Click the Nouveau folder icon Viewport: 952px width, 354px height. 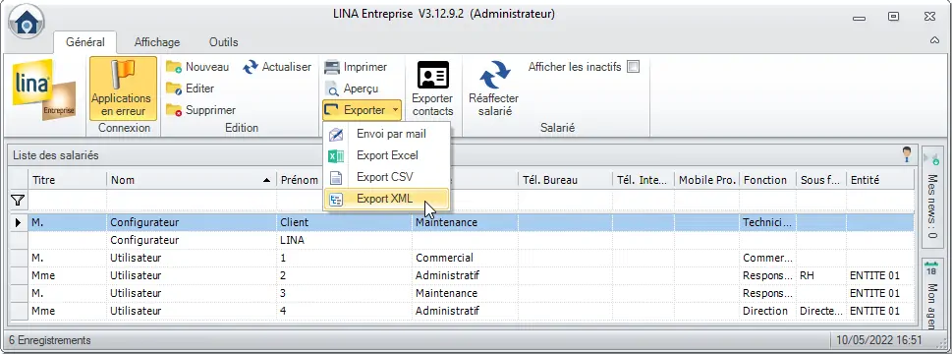[x=174, y=67]
